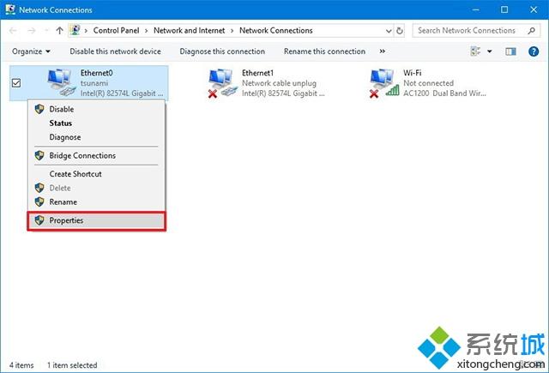Expand the change view dropdown arrow

490,51
